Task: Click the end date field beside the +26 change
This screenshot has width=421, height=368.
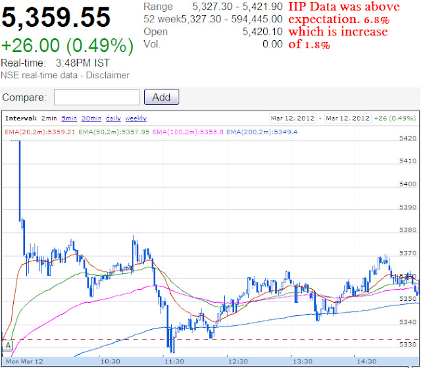Action: [348, 118]
